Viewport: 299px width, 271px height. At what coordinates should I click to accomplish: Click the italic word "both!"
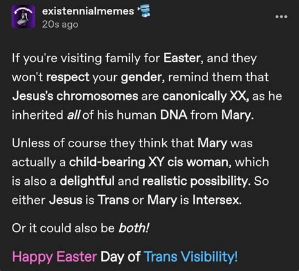click(x=134, y=228)
